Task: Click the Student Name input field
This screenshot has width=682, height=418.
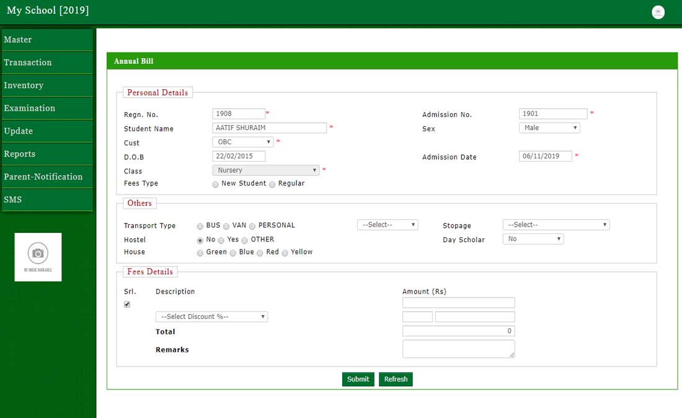Action: (x=269, y=128)
